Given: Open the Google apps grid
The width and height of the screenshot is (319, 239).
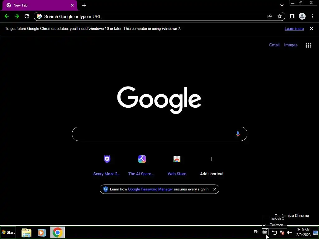Looking at the screenshot, I should (x=308, y=45).
